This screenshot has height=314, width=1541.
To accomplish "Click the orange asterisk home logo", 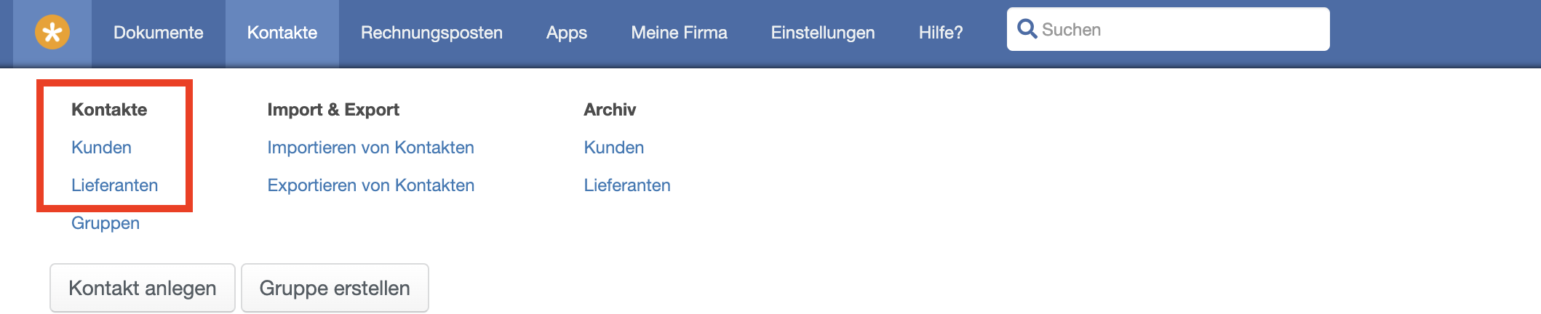I will (52, 33).
